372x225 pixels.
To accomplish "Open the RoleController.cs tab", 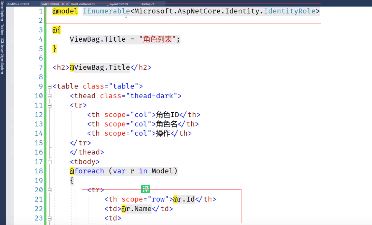I will pyautogui.click(x=83, y=4).
